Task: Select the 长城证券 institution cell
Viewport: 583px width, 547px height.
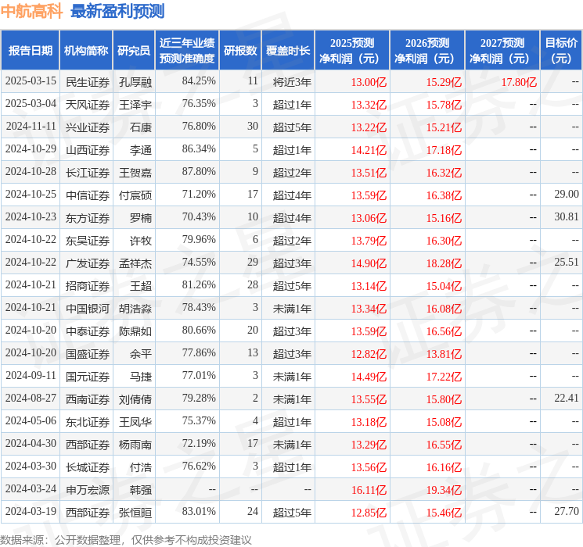Action: (88, 467)
